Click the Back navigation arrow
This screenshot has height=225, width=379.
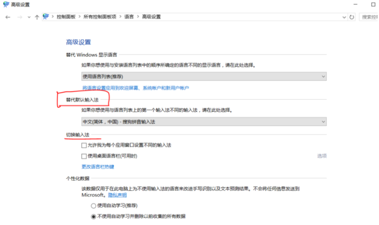(x=8, y=17)
